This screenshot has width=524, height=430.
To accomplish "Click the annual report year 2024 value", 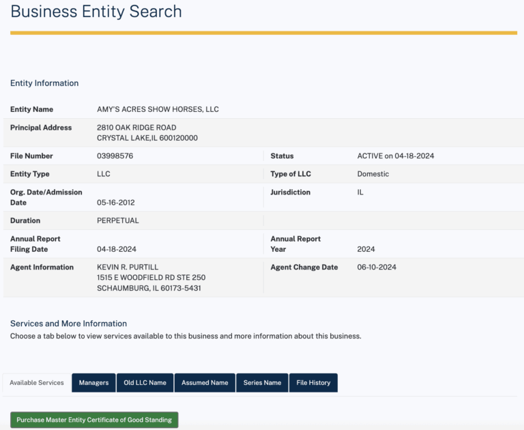I will point(366,249).
